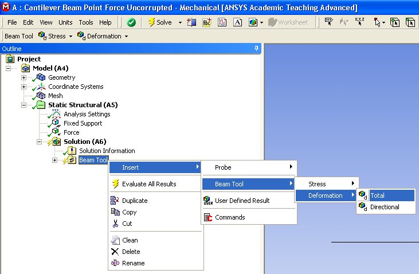The image size is (419, 274).
Task: Expand the Geometry tree node
Action: 24,77
